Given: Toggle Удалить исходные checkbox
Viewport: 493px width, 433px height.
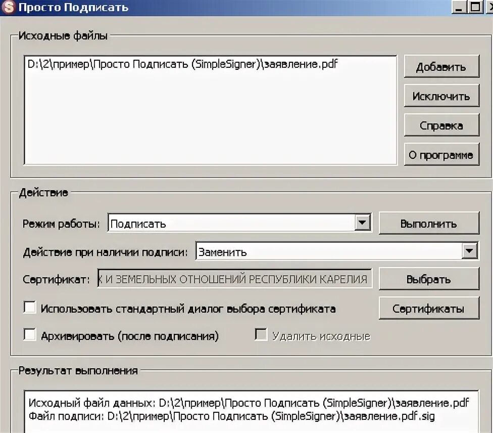Looking at the screenshot, I should (261, 334).
